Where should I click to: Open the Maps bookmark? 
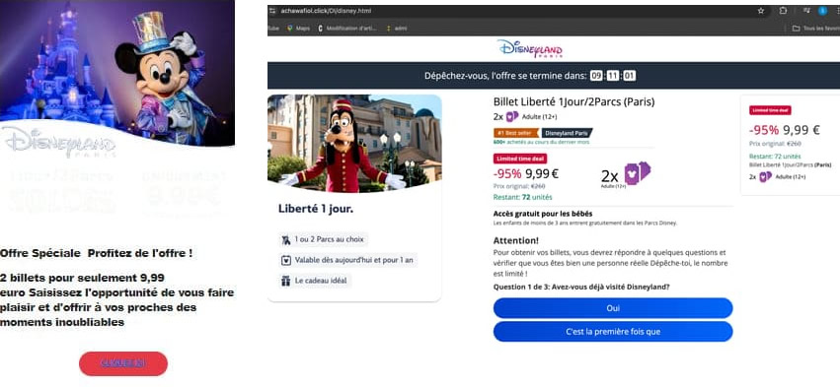(x=299, y=29)
